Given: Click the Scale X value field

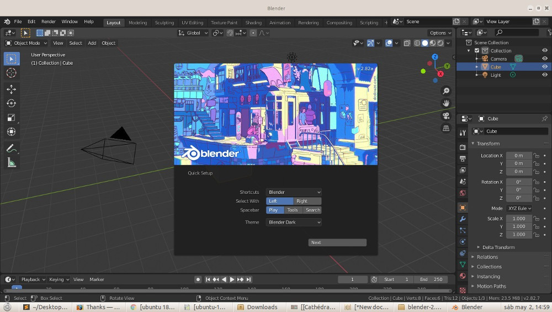Looking at the screenshot, I should (x=519, y=219).
